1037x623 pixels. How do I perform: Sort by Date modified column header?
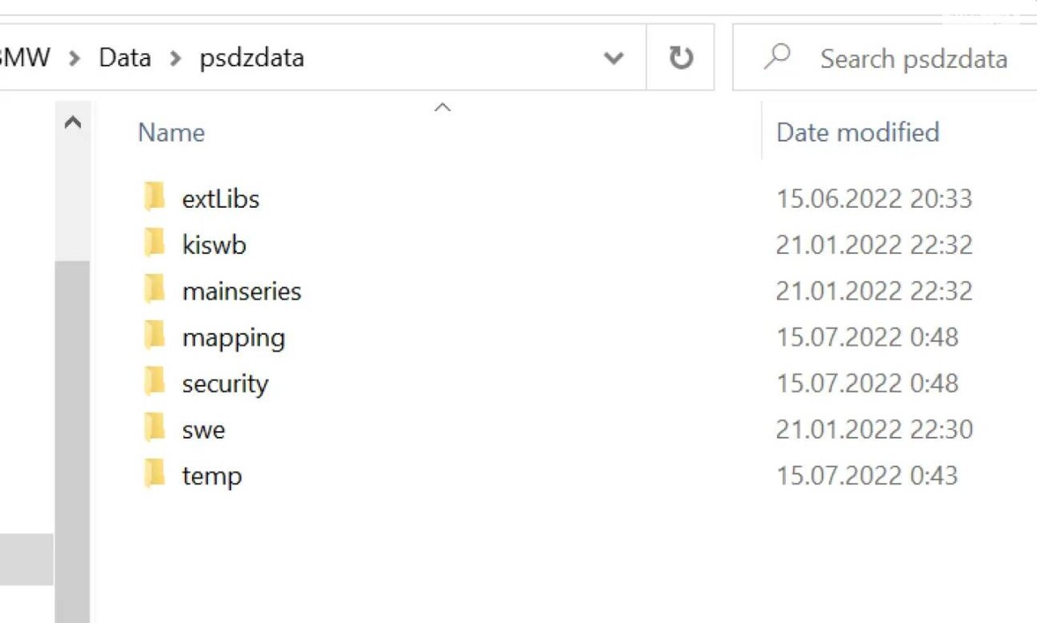pyautogui.click(x=857, y=132)
